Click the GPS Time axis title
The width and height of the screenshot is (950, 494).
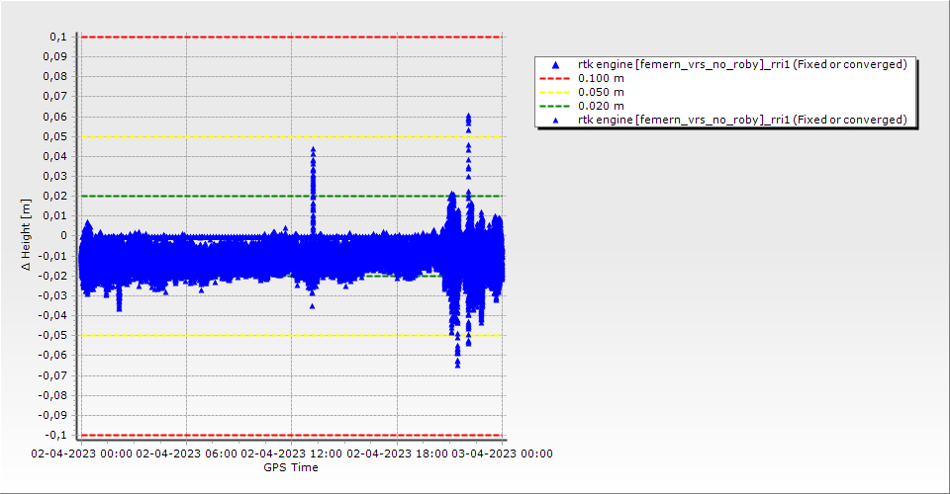[x=291, y=467]
